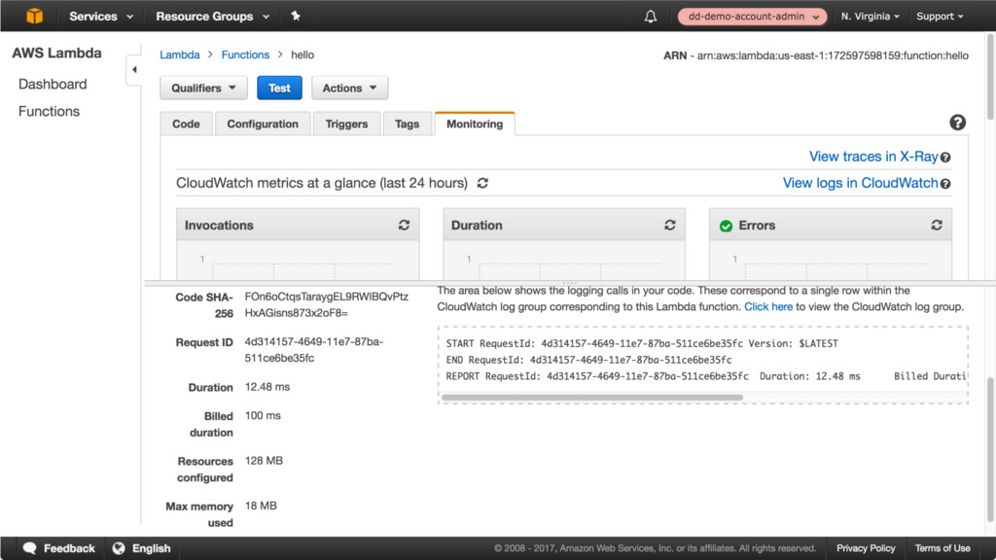This screenshot has width=996, height=560.
Task: Click the hello breadcrumb text
Action: 302,54
